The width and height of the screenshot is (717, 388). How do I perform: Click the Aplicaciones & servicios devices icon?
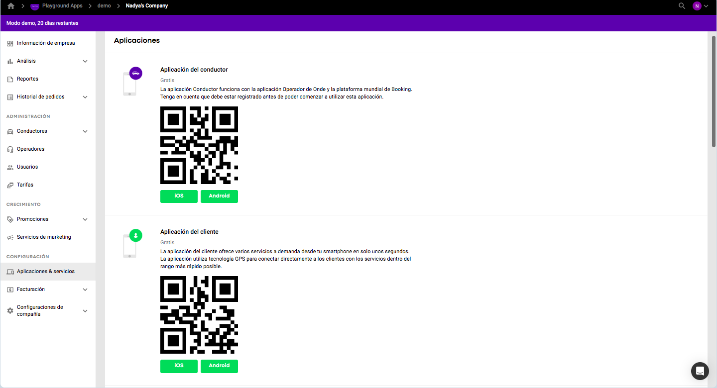(x=10, y=272)
